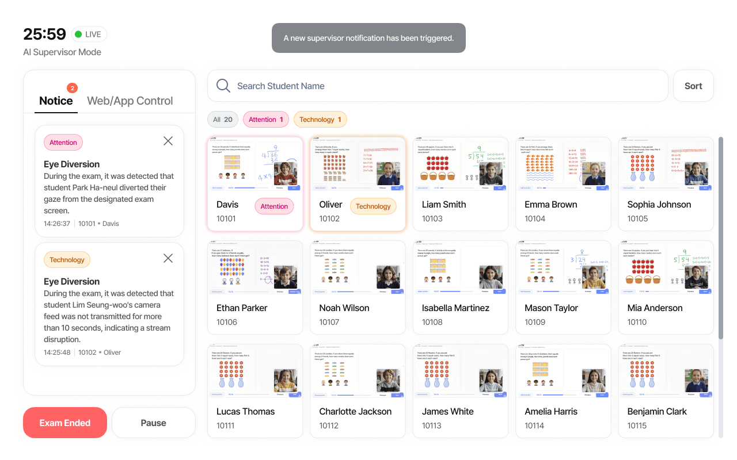Toggle the All 20 filter chip
Image resolution: width=737 pixels, height=460 pixels.
click(x=222, y=120)
